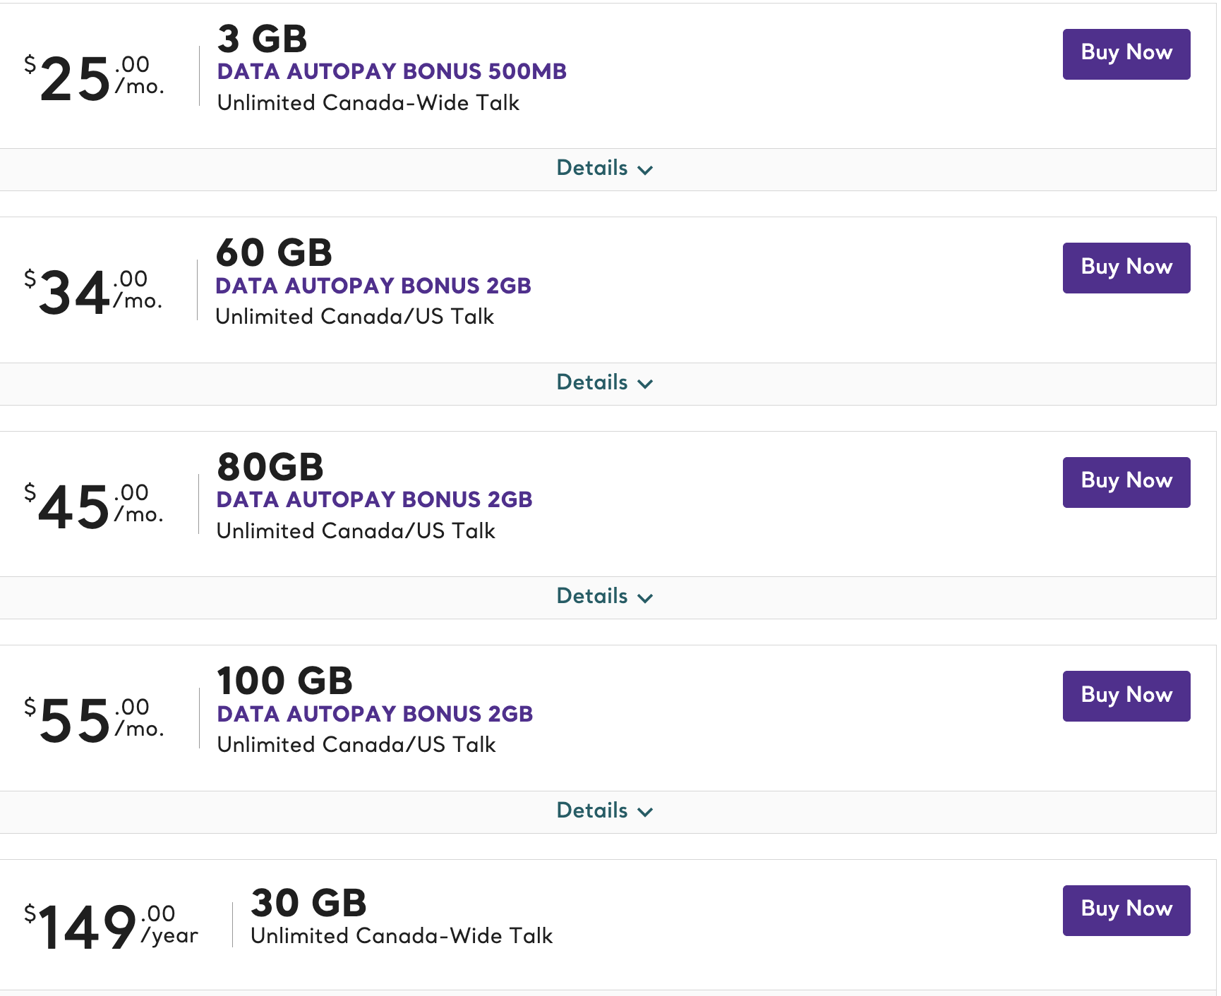The width and height of the screenshot is (1221, 996).
Task: Select Unlimited Canada/US Talk text under 100 GB
Action: point(356,745)
